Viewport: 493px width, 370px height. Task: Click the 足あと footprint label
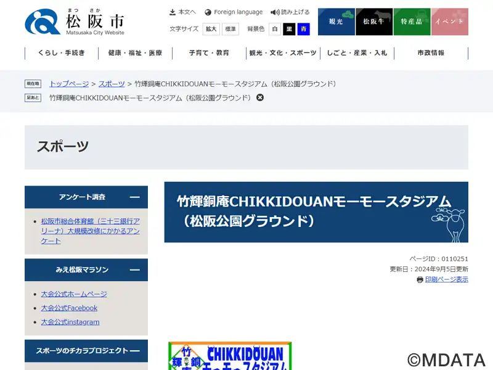33,98
